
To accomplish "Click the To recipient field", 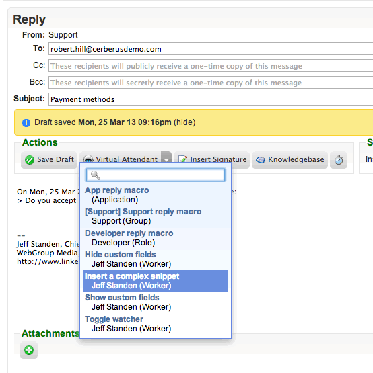I will [211, 49].
